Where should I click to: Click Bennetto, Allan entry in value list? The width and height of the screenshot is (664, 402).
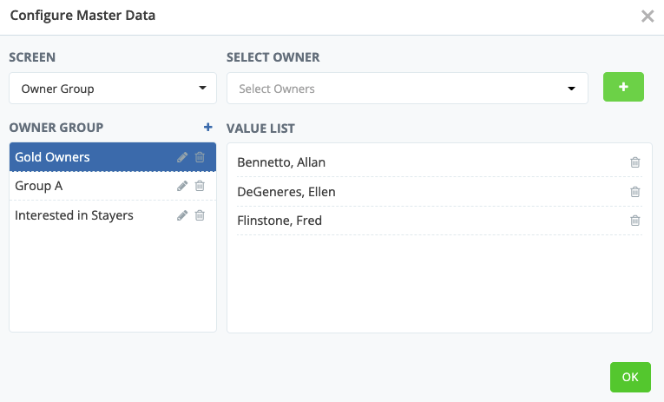281,162
